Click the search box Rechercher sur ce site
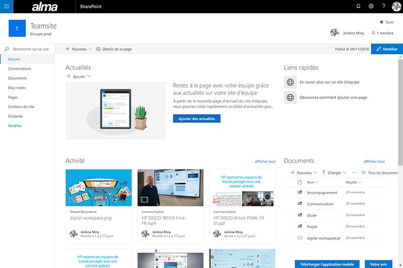 [30, 49]
